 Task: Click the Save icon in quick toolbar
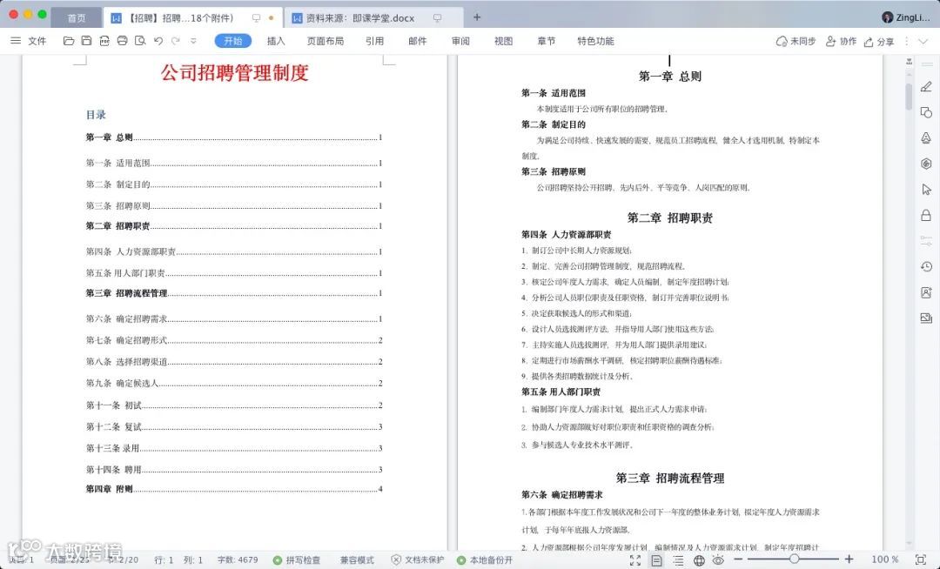[86, 41]
